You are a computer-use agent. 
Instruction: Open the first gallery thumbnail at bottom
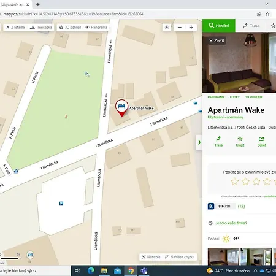tap(223, 256)
